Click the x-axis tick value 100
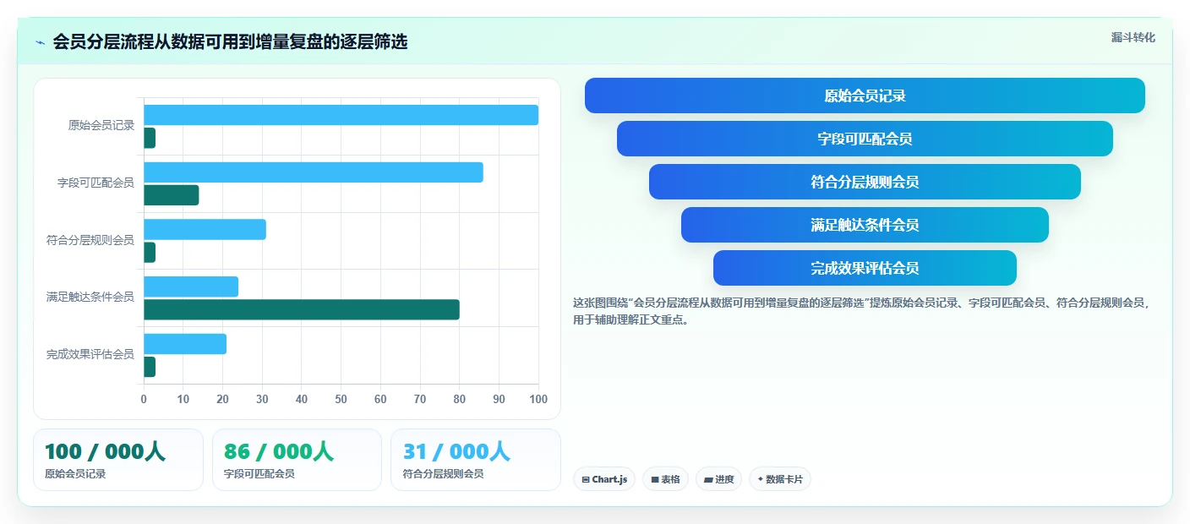The width and height of the screenshot is (1190, 524). [538, 399]
